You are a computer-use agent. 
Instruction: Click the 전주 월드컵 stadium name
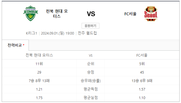click(x=87, y=33)
